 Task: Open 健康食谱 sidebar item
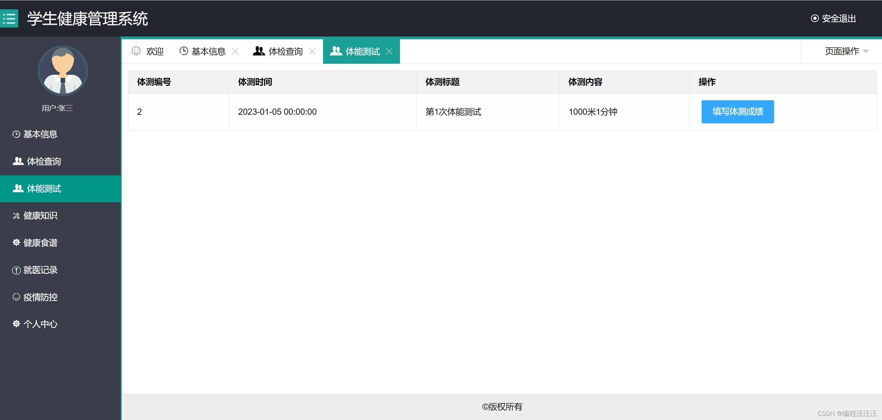(x=40, y=243)
